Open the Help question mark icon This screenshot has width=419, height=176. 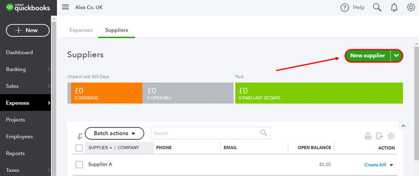(345, 8)
